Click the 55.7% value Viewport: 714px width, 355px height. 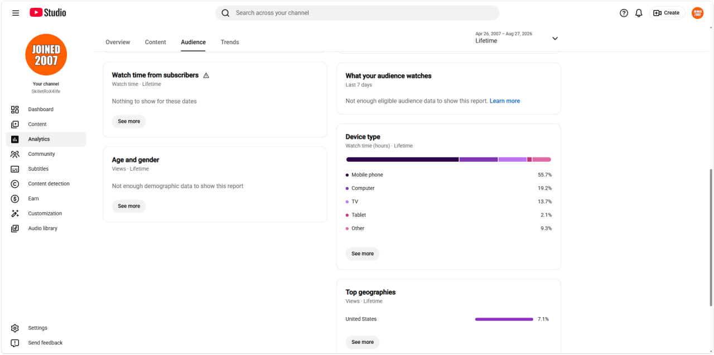[x=545, y=175]
